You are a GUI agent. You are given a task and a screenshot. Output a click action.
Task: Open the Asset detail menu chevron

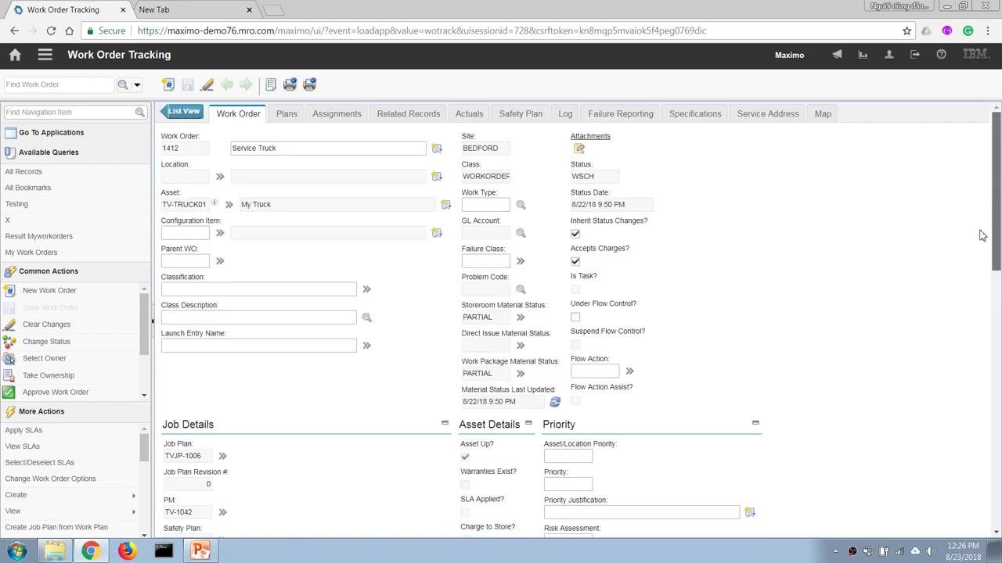tap(229, 205)
